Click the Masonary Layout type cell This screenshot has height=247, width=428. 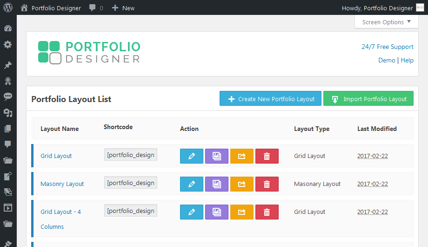coord(317,184)
